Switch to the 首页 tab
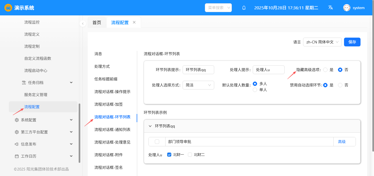The width and height of the screenshot is (374, 176). pos(97,23)
